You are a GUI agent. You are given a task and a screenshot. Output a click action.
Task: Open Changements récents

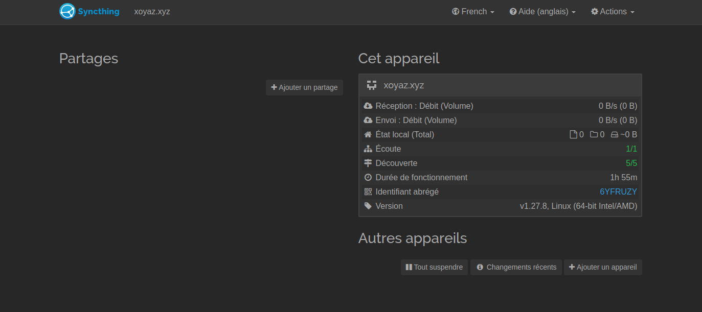point(516,267)
